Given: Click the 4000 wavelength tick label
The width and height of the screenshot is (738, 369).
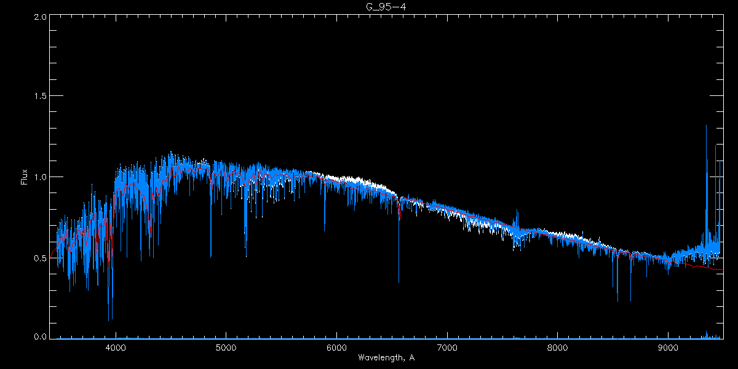Looking at the screenshot, I should 116,347.
